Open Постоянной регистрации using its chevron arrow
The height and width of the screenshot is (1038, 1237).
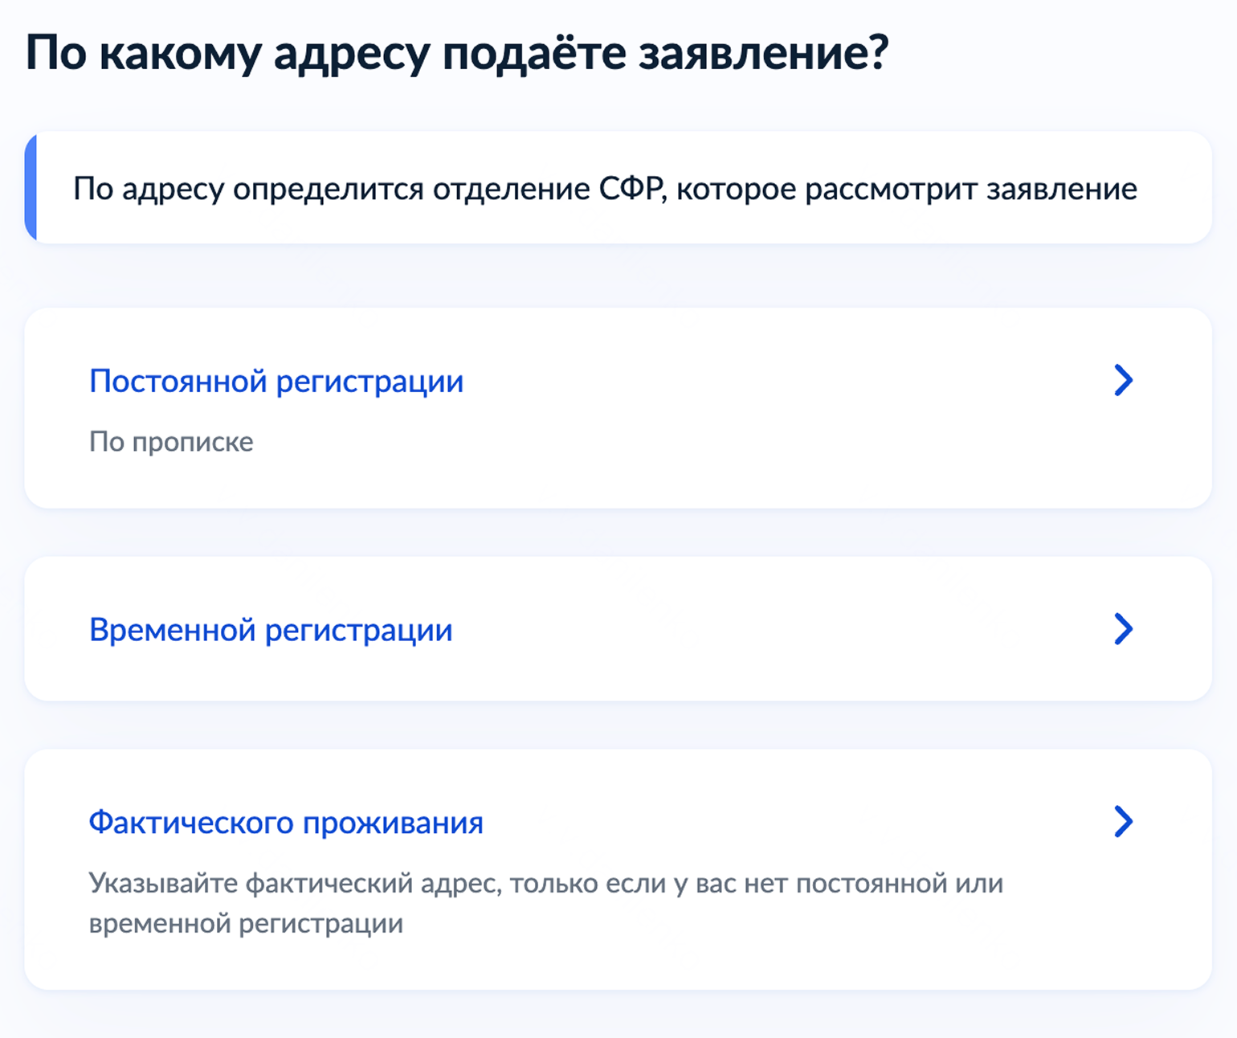coord(1123,380)
